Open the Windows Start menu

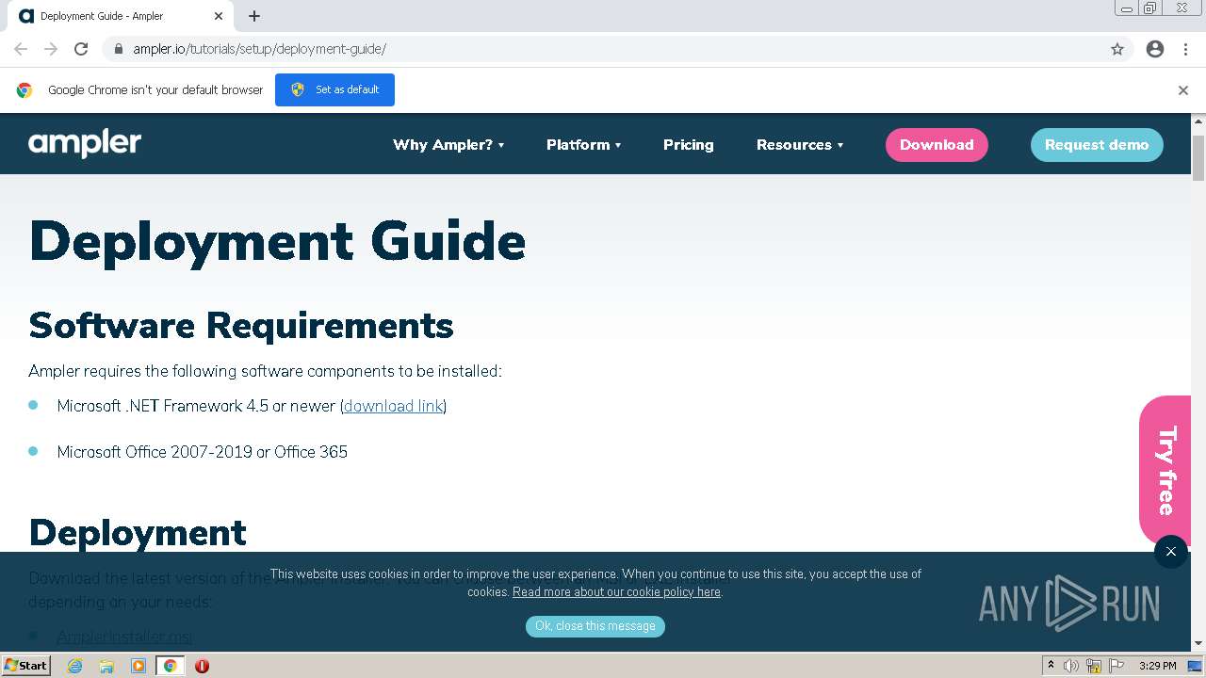(x=25, y=666)
